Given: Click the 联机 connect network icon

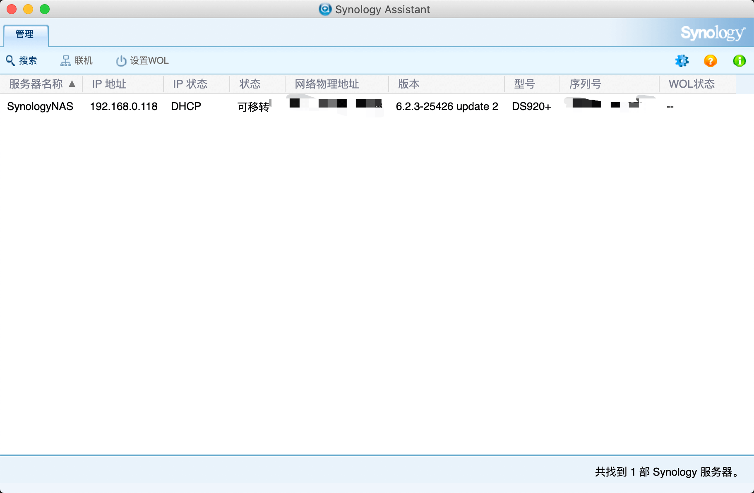Looking at the screenshot, I should [66, 61].
